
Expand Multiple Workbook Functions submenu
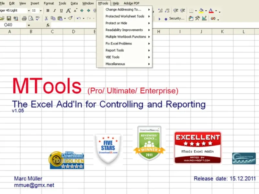[x=124, y=37]
